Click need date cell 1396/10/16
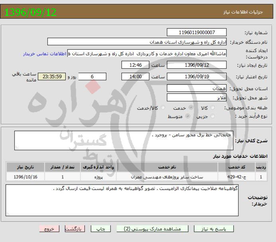276x242 pixels. [x=25, y=177]
